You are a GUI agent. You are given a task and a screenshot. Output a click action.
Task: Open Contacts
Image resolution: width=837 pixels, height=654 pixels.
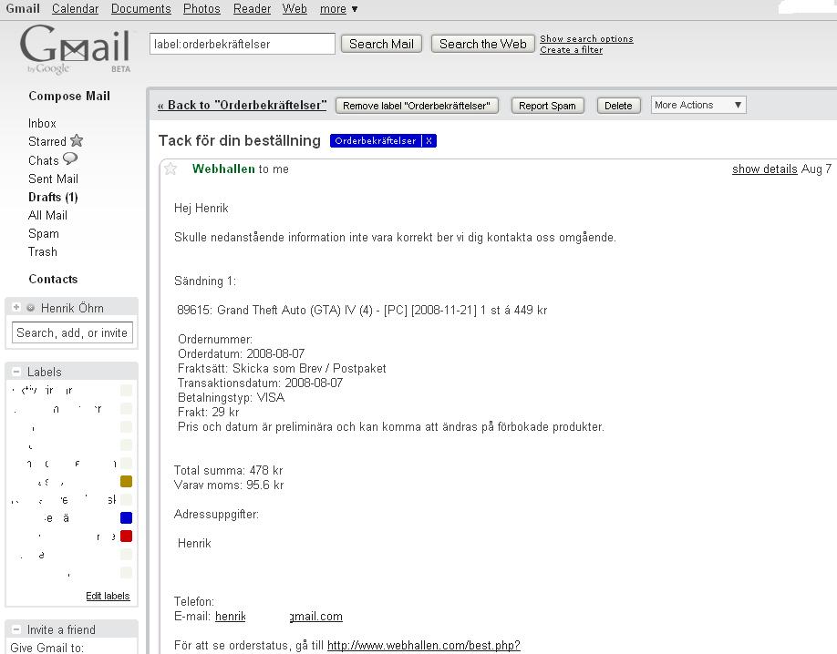(x=53, y=279)
